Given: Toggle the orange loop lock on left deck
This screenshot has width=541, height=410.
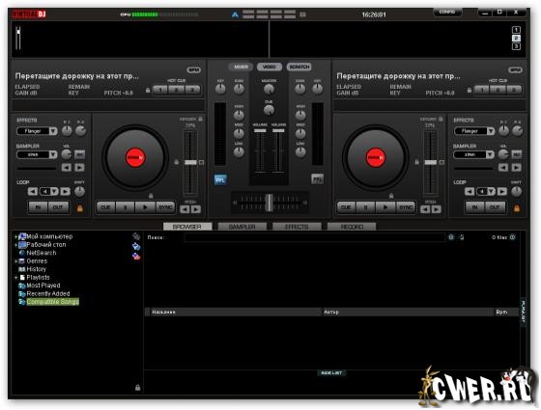Looking at the screenshot, I should pyautogui.click(x=79, y=208).
